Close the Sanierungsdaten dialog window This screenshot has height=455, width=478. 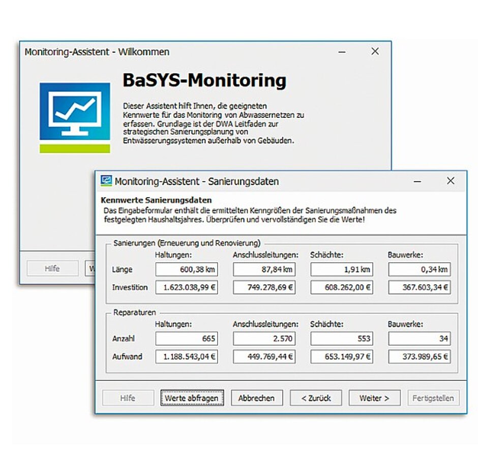[451, 181]
